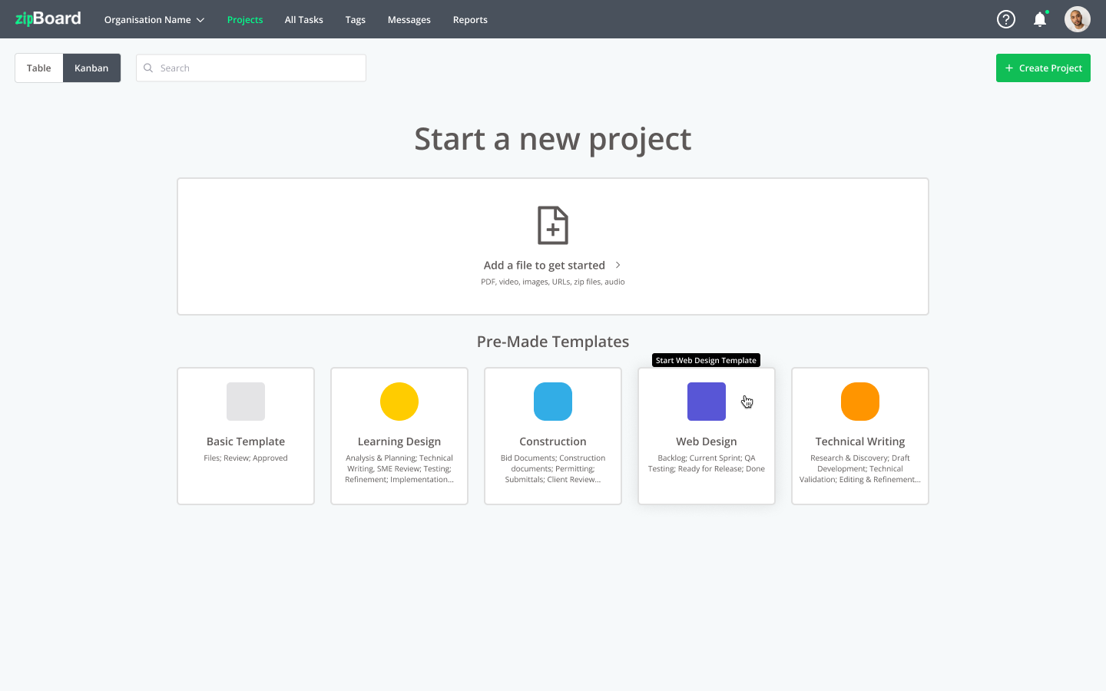Image resolution: width=1106 pixels, height=691 pixels.
Task: Click the Learning Design 'Analysis & Planning' description
Action: point(399,469)
